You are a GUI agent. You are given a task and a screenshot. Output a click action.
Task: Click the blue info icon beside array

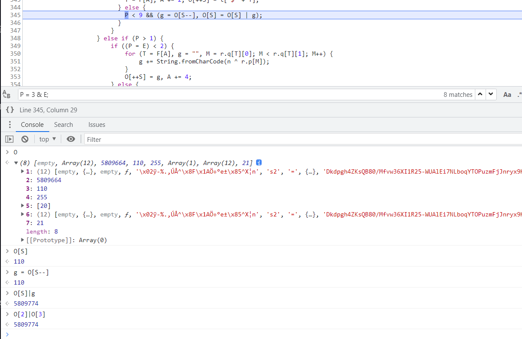point(259,163)
